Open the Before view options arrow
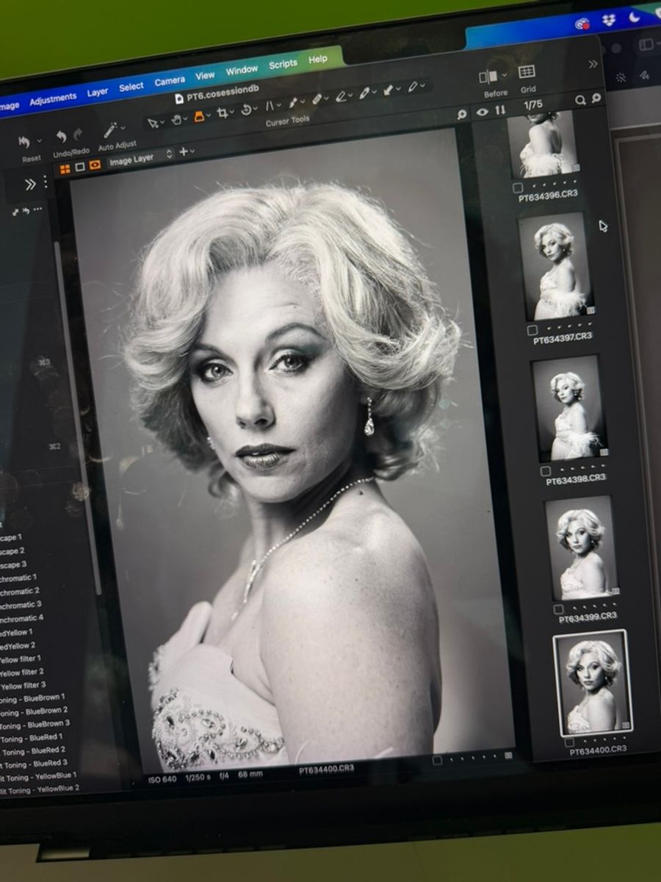Viewport: 661px width, 882px height. 504,75
